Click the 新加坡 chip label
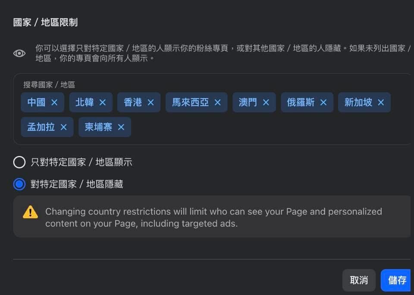Viewport: 414px width, 295px height. coord(358,102)
